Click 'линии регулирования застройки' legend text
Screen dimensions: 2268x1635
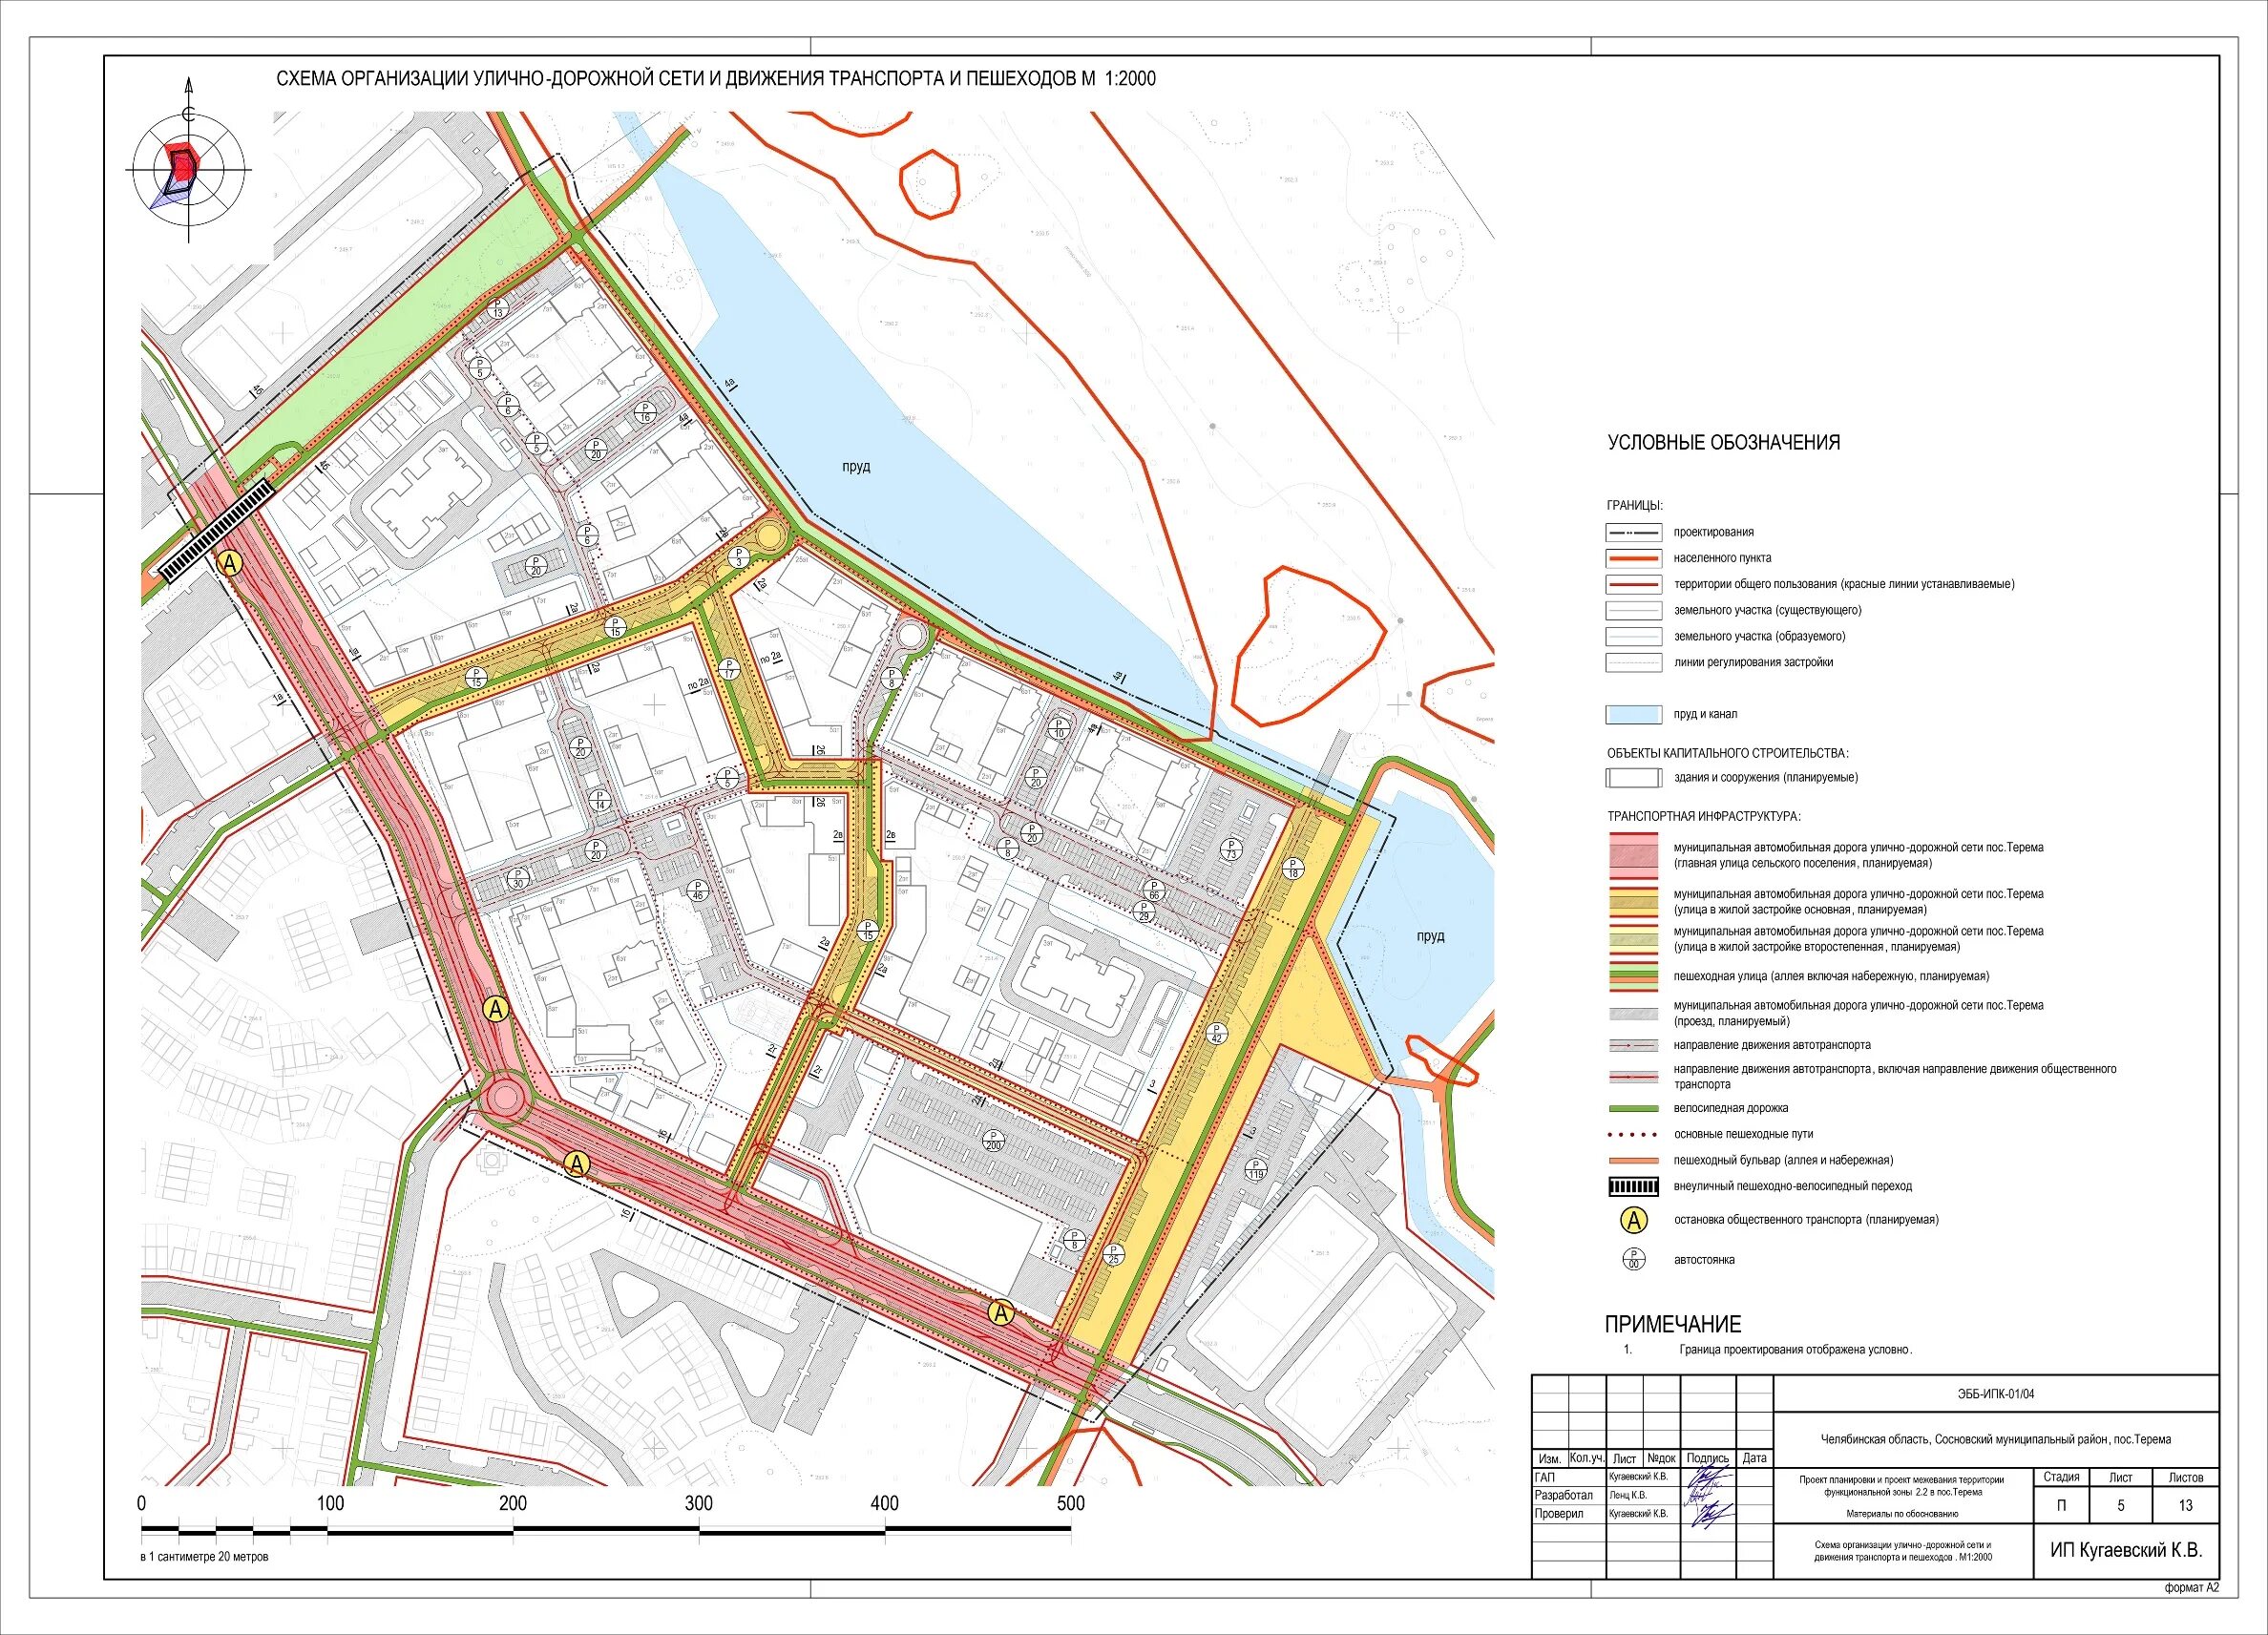pyautogui.click(x=1753, y=662)
